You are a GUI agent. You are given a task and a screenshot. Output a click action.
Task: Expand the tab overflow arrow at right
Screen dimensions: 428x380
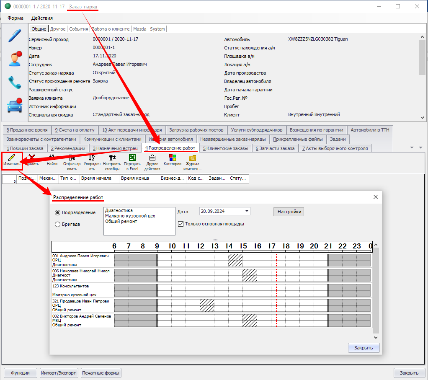(x=411, y=147)
